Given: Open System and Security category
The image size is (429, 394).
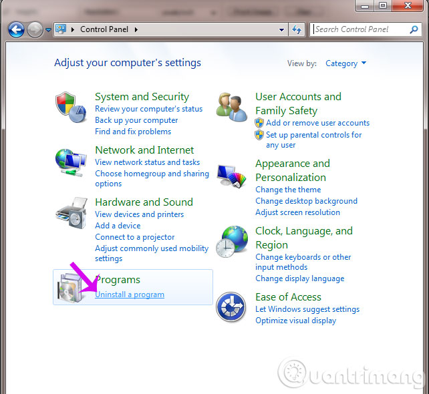Looking at the screenshot, I should click(x=142, y=97).
